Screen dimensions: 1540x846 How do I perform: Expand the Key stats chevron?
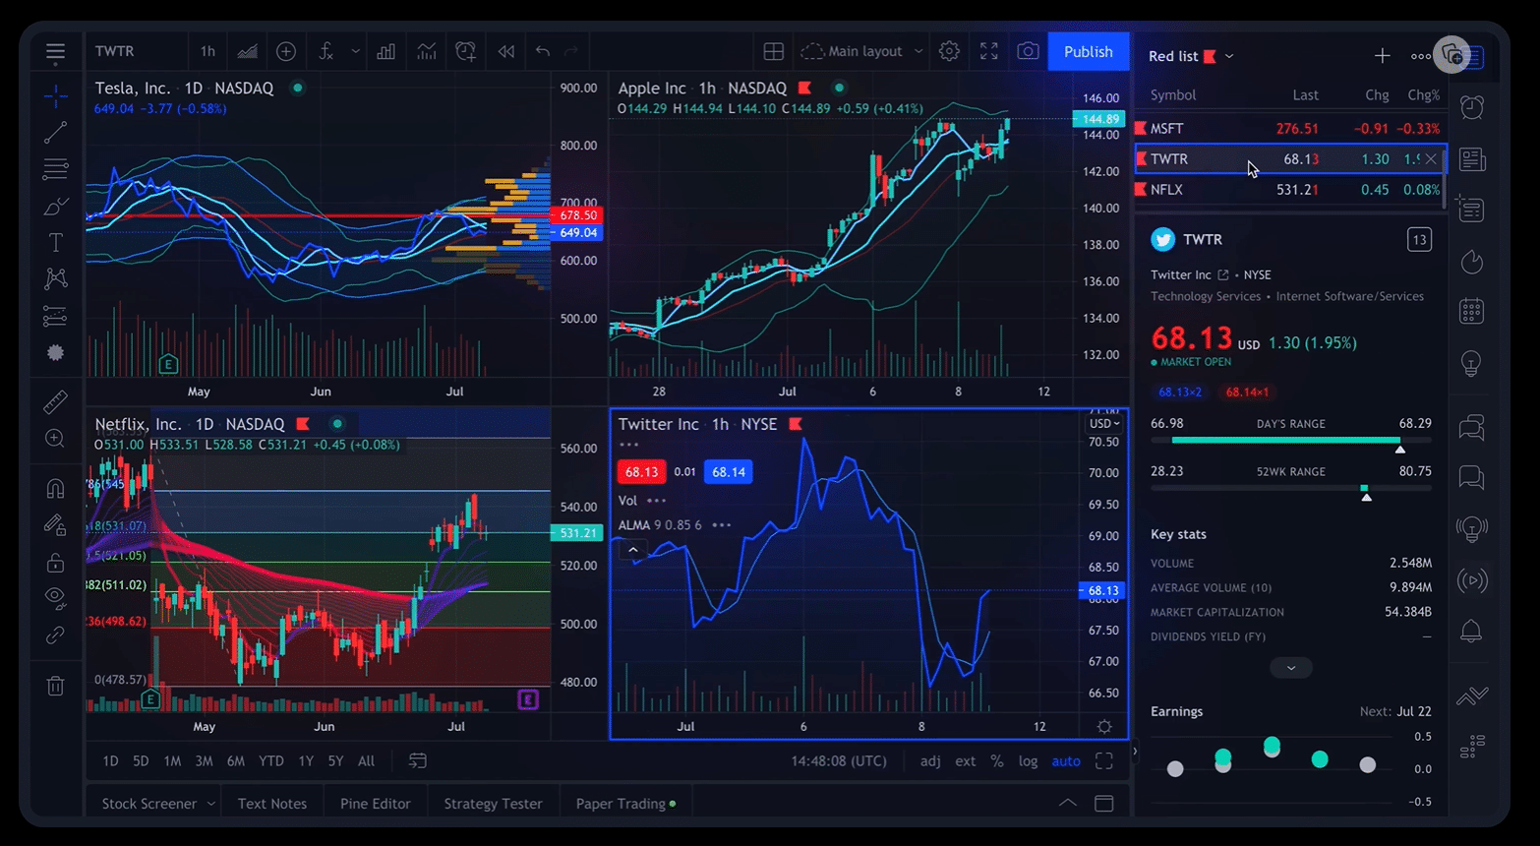[x=1290, y=668]
